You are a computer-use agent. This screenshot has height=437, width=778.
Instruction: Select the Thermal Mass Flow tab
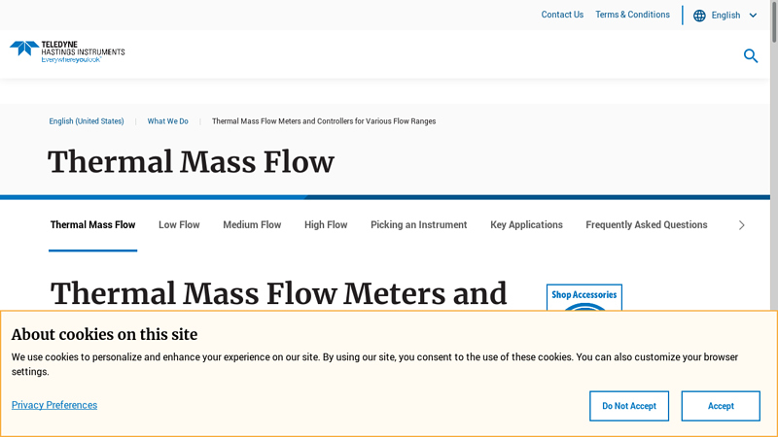click(92, 225)
